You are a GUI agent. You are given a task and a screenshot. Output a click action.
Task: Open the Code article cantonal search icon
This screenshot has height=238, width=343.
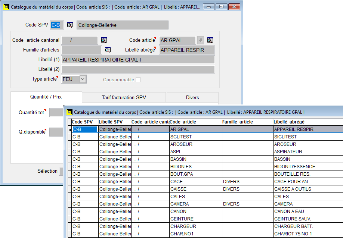coord(104,40)
